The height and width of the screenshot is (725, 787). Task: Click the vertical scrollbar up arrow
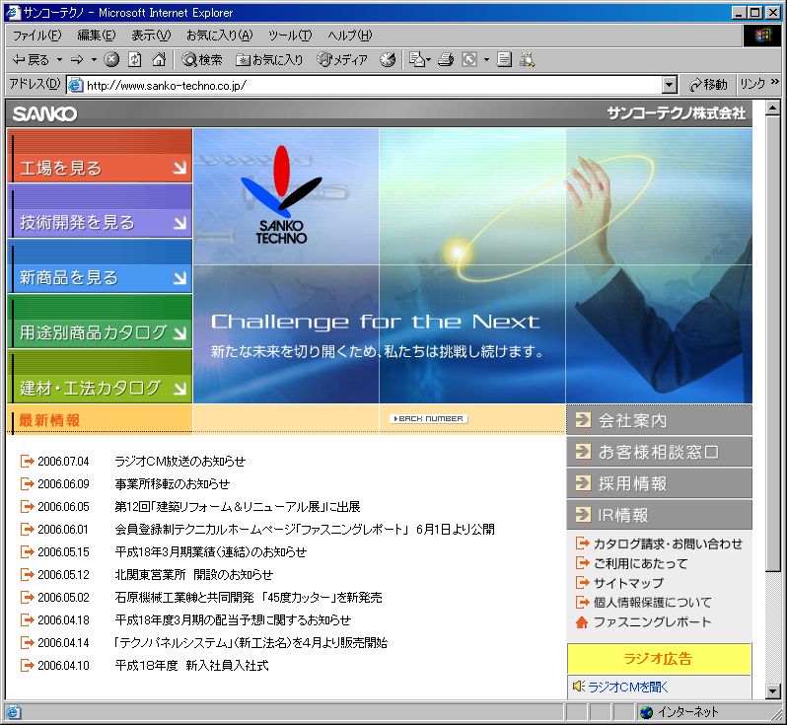tap(773, 108)
